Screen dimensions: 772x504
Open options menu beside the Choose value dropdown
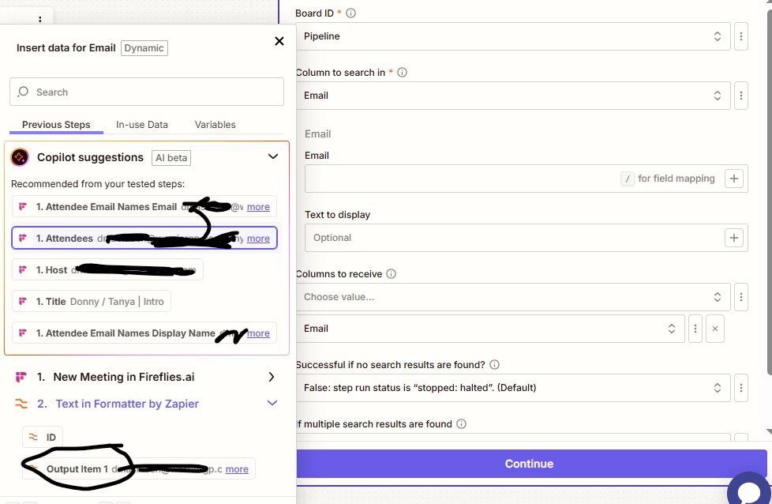click(x=741, y=296)
